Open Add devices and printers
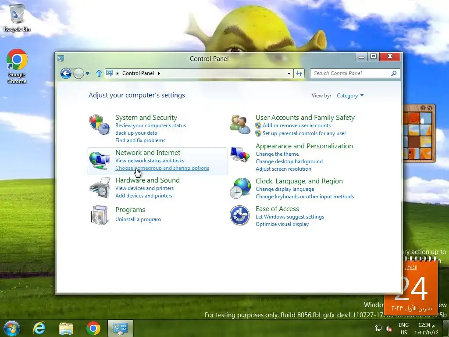 point(144,196)
